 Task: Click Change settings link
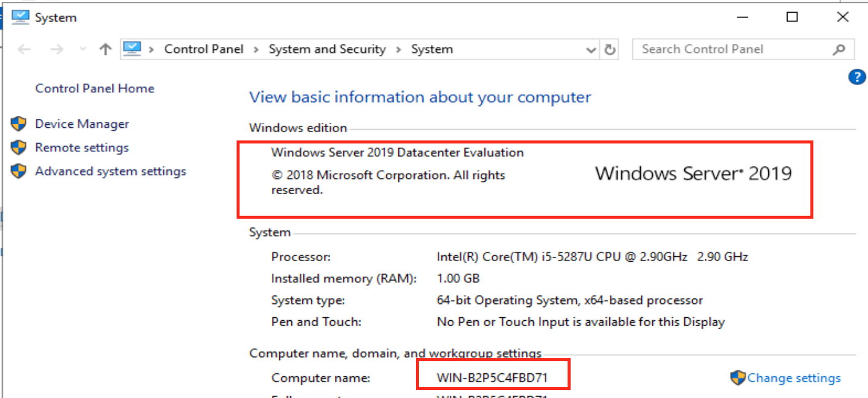[x=794, y=378]
